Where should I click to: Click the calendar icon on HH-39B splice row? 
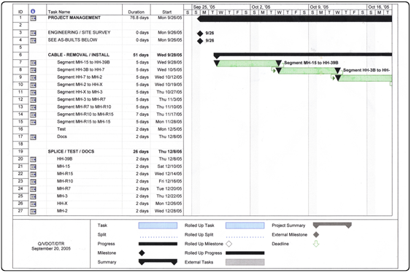33,159
